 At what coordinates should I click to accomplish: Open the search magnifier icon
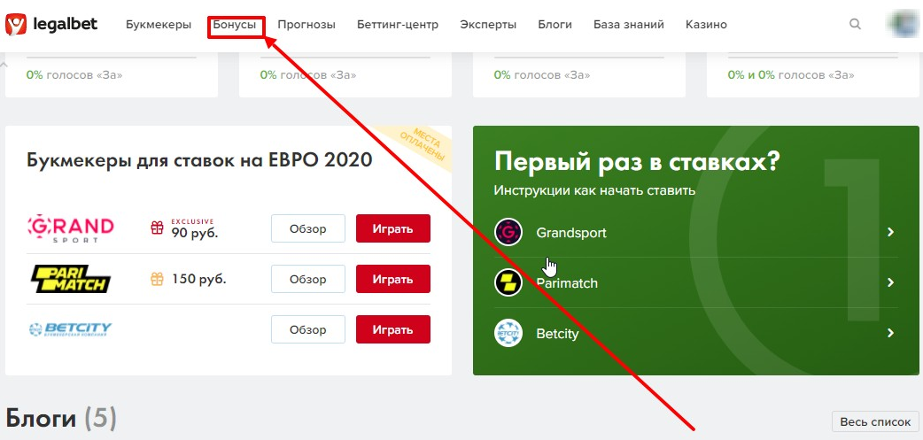click(856, 24)
